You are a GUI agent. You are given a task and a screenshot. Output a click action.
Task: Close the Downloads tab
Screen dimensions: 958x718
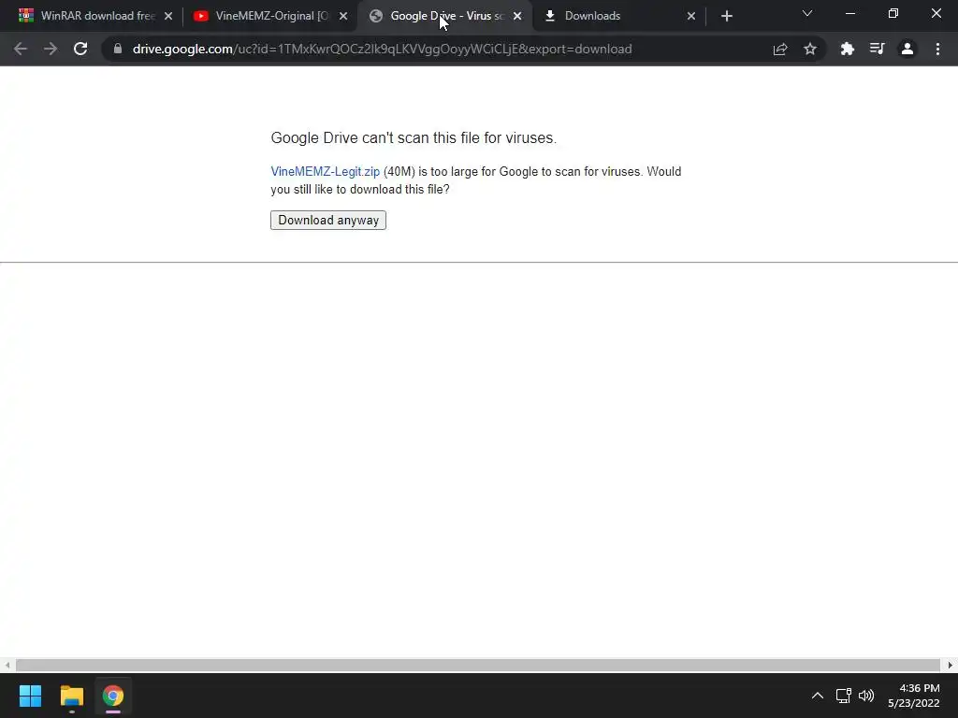(x=691, y=16)
